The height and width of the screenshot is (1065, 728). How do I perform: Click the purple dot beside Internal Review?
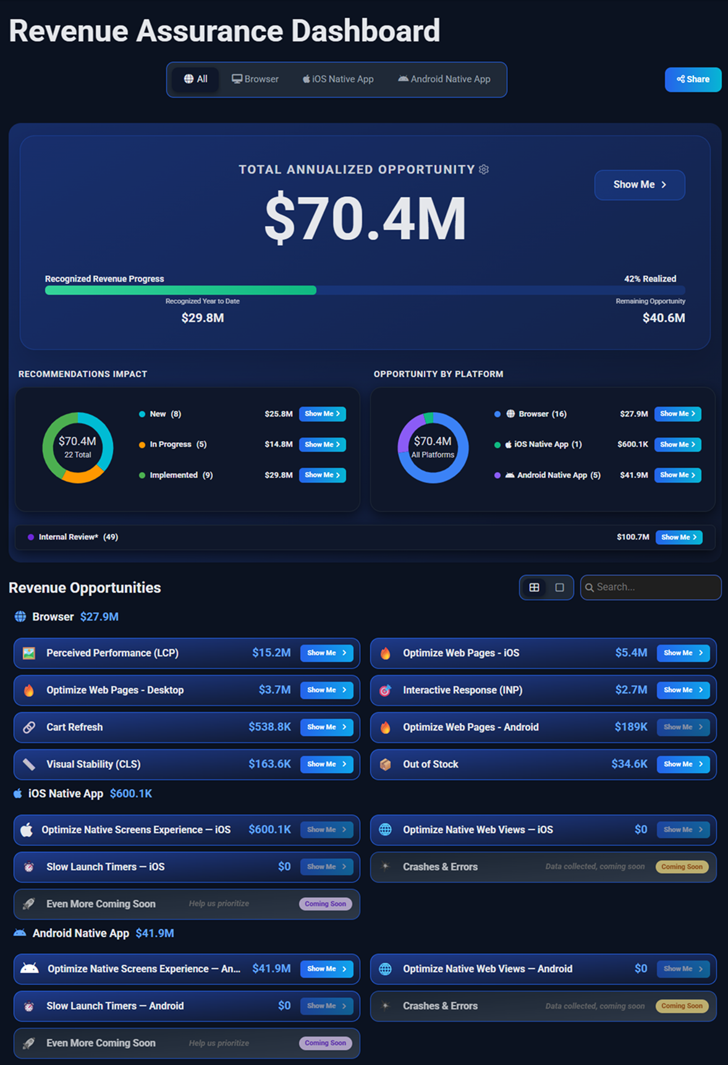click(31, 537)
